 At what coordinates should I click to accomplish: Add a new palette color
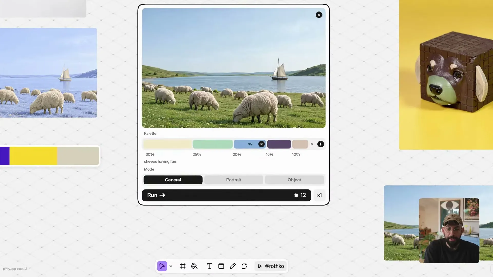pos(320,144)
